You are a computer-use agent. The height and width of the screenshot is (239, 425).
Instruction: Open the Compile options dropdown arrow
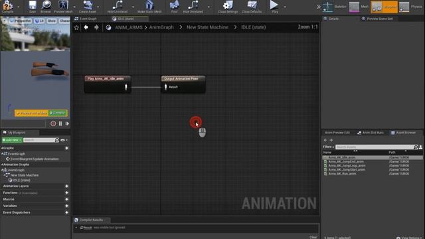click(x=19, y=7)
